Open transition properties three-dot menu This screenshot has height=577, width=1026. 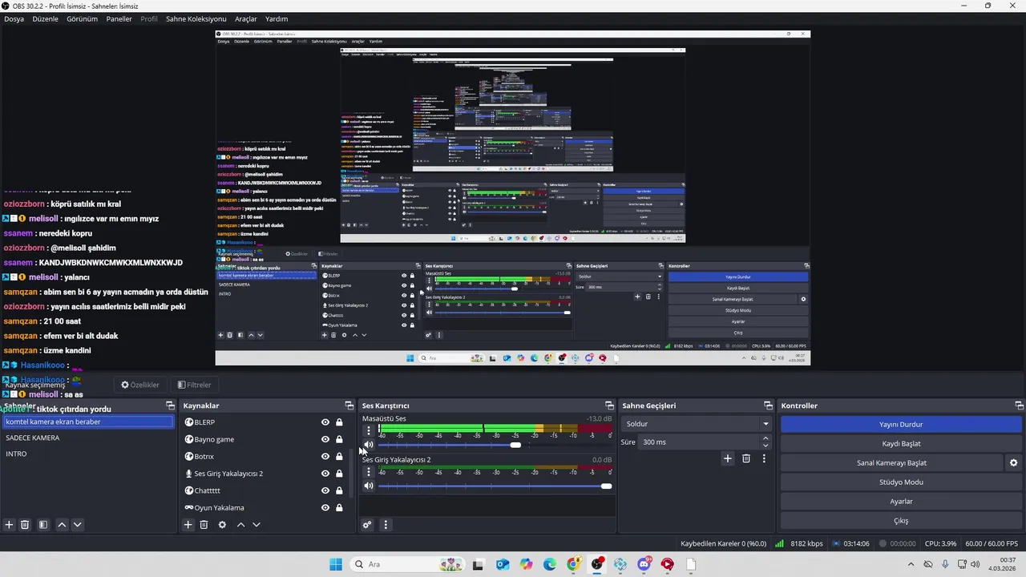pos(764,458)
